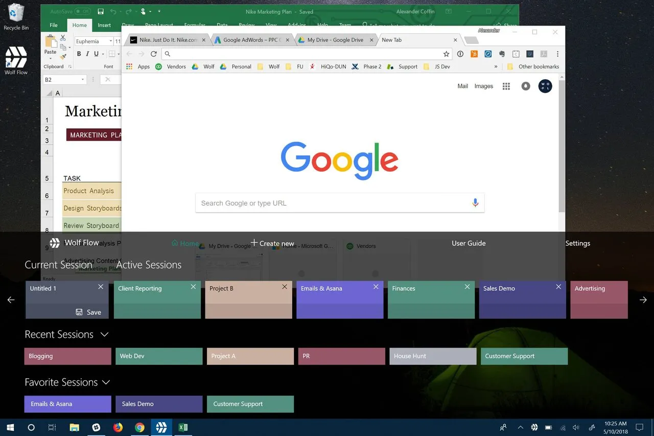This screenshot has width=654, height=436.
Task: Click the Cut scissors icon in Excel
Action: 63,38
